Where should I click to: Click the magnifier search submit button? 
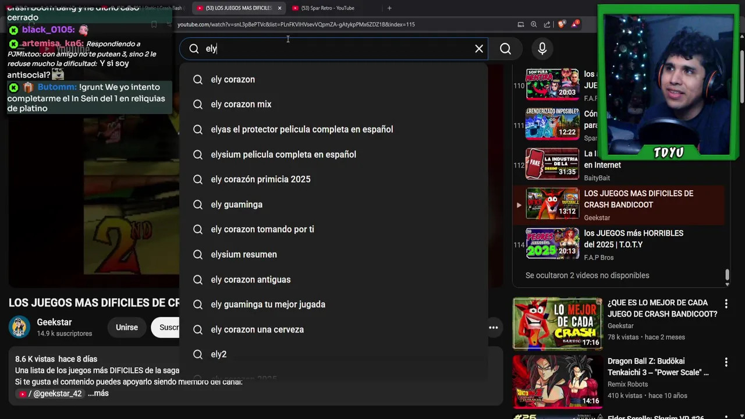tap(505, 49)
